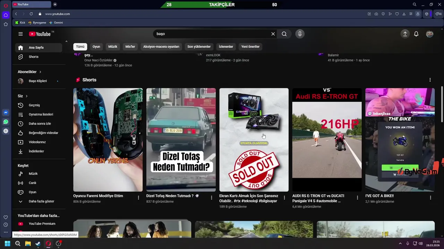Select the 'Oyun' filter chip
The height and width of the screenshot is (249, 444).
click(x=96, y=47)
